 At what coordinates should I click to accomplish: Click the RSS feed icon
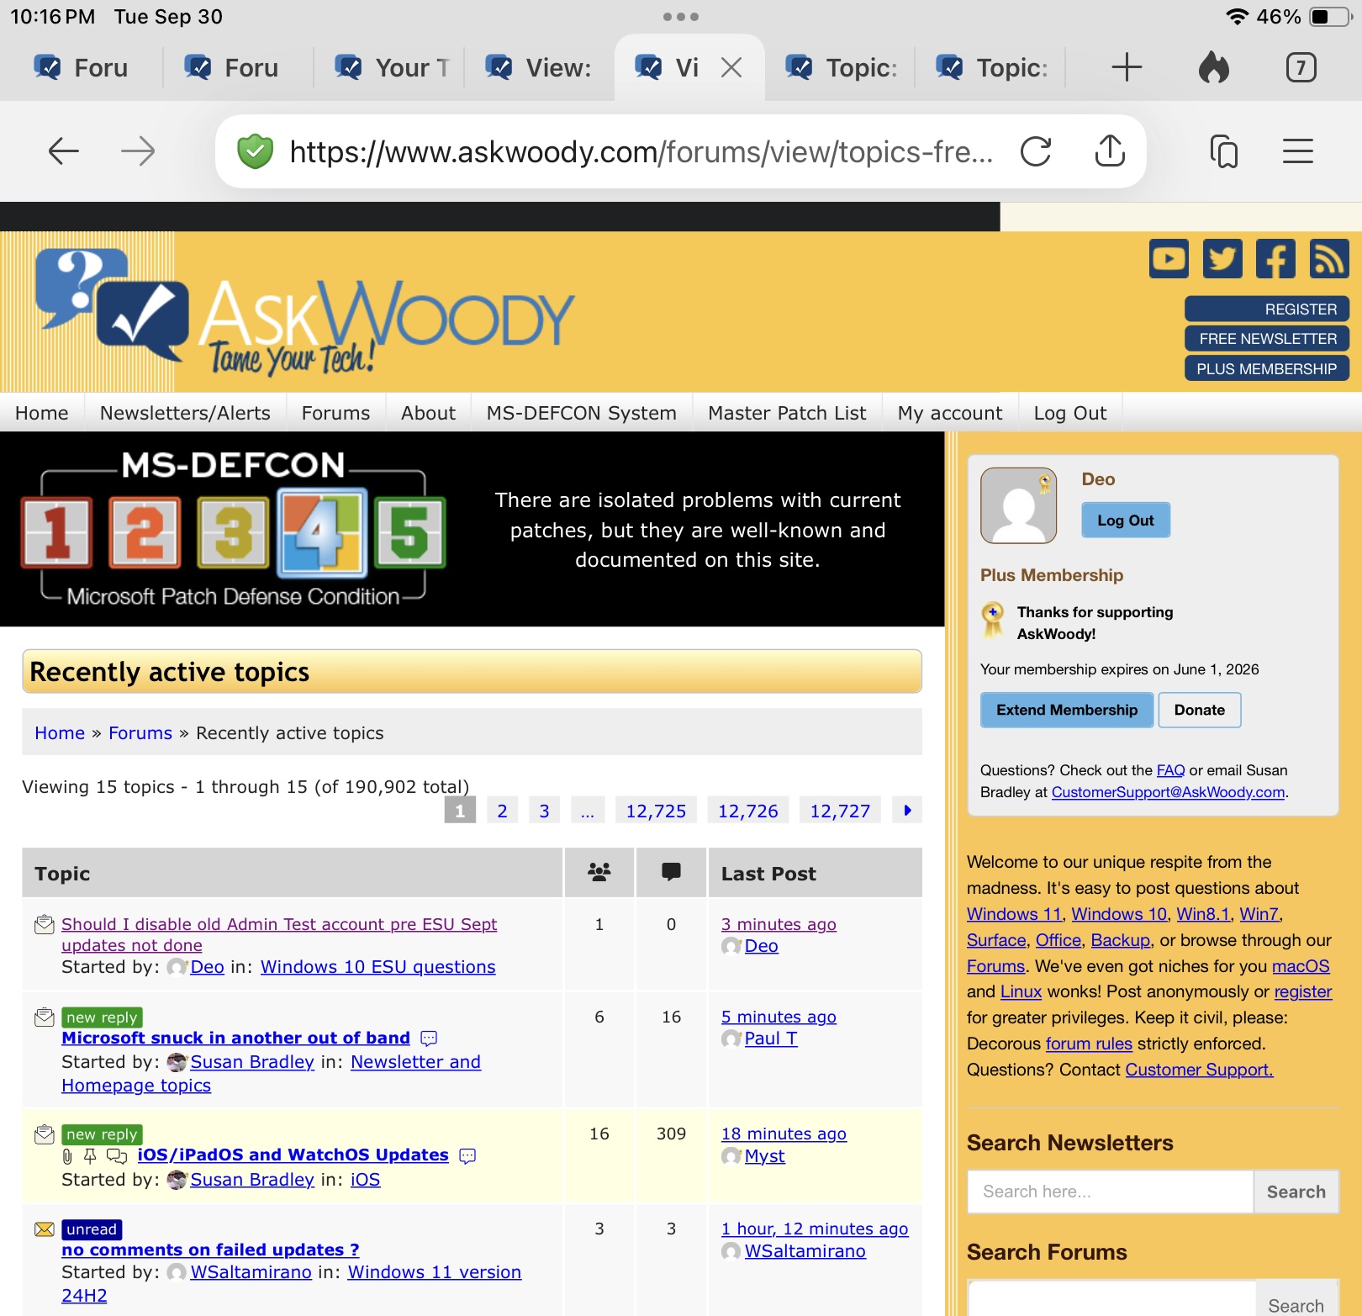click(1328, 259)
